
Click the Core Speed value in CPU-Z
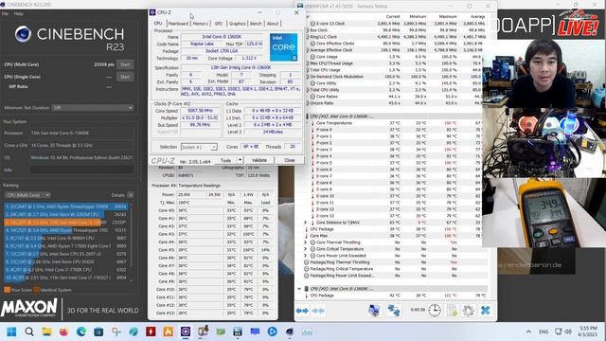pos(200,111)
